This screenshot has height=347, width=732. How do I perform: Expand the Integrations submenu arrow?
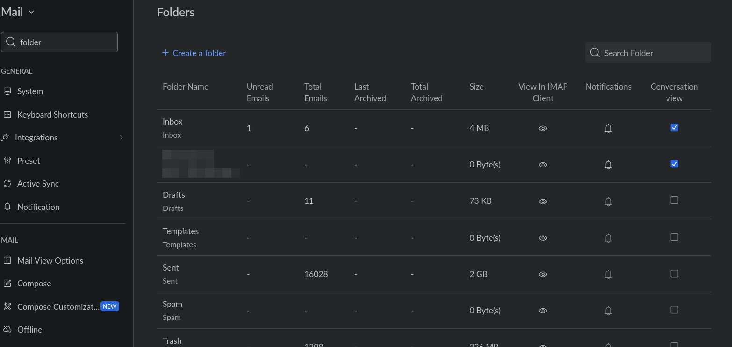122,138
